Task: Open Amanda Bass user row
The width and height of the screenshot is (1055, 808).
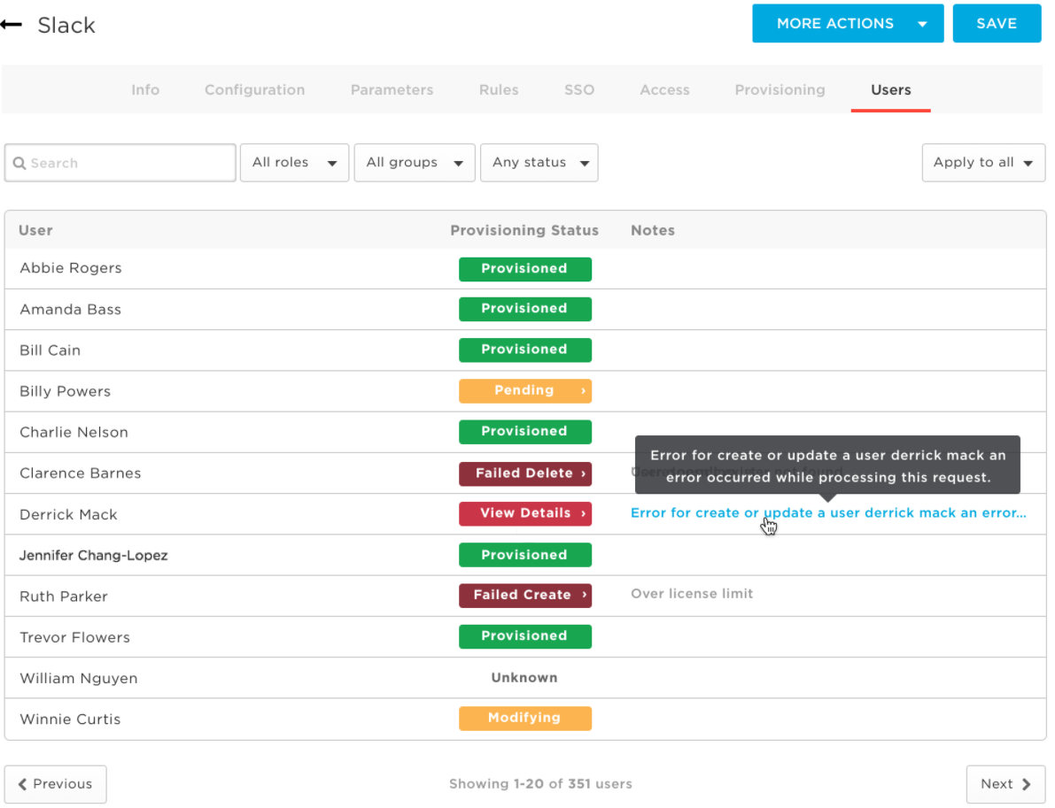Action: pos(524,309)
